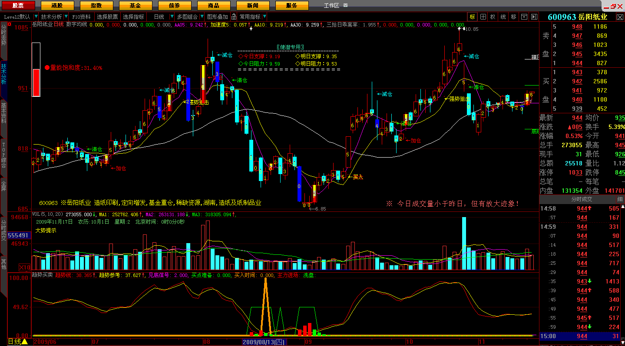
Task: Click the 明日阻力 9.53 resistance text
Action: (x=316, y=63)
